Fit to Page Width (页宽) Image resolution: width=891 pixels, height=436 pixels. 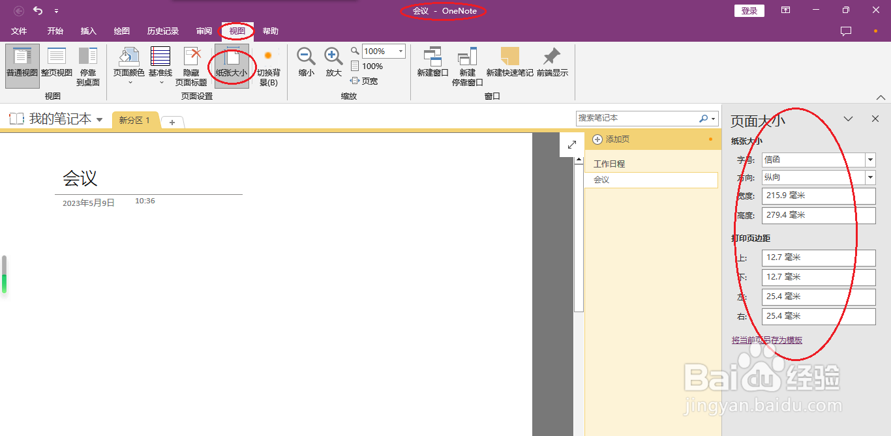[364, 81]
